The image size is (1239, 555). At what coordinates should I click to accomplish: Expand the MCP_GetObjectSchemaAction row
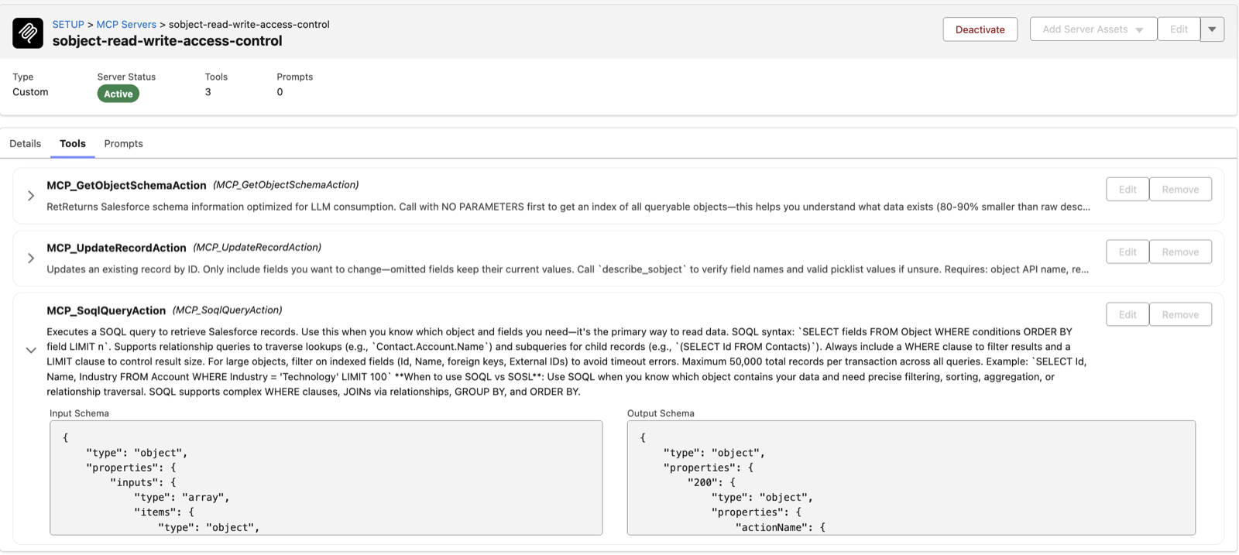click(x=31, y=196)
